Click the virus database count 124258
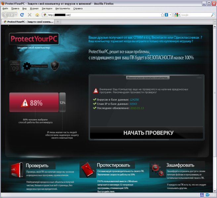Viewport: 217px width, 198px height. (134, 100)
